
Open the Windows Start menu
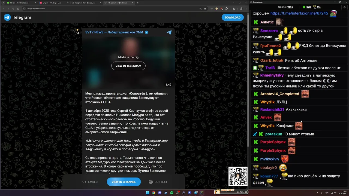pos(148,193)
